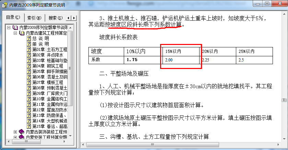Select chapter 第15章 垂运、超高
The image size is (288, 150).
coord(50,126)
